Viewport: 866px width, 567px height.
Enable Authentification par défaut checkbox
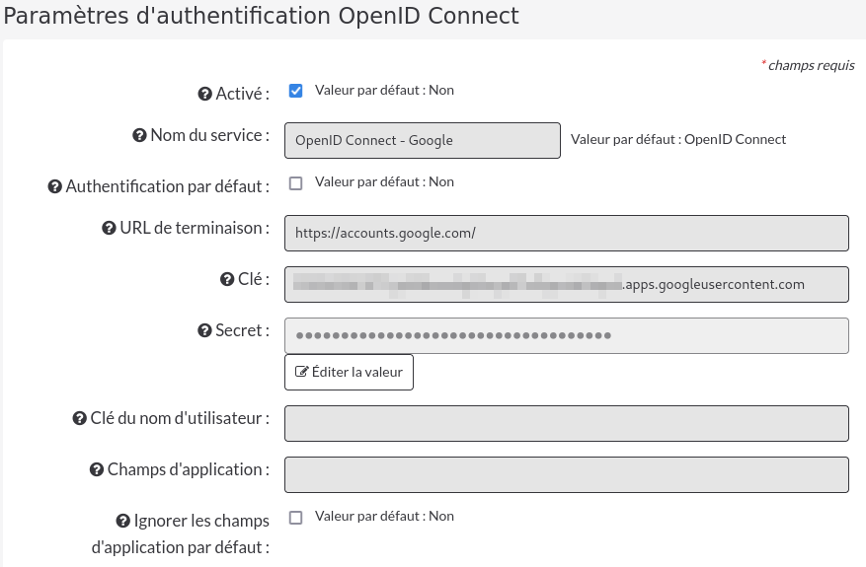click(x=296, y=183)
